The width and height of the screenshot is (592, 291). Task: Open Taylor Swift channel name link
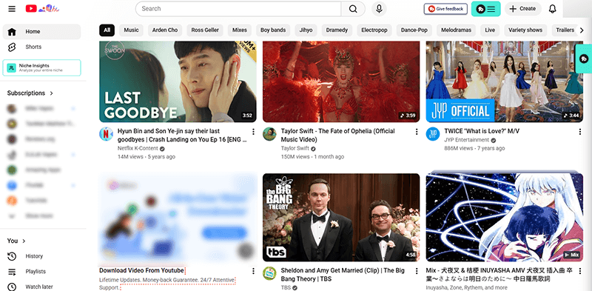295,149
